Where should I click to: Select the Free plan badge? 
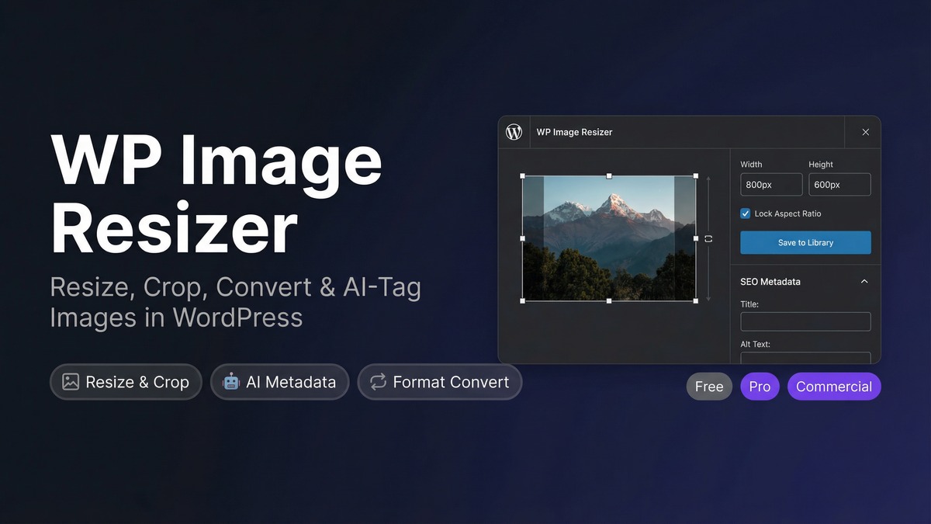tap(709, 387)
